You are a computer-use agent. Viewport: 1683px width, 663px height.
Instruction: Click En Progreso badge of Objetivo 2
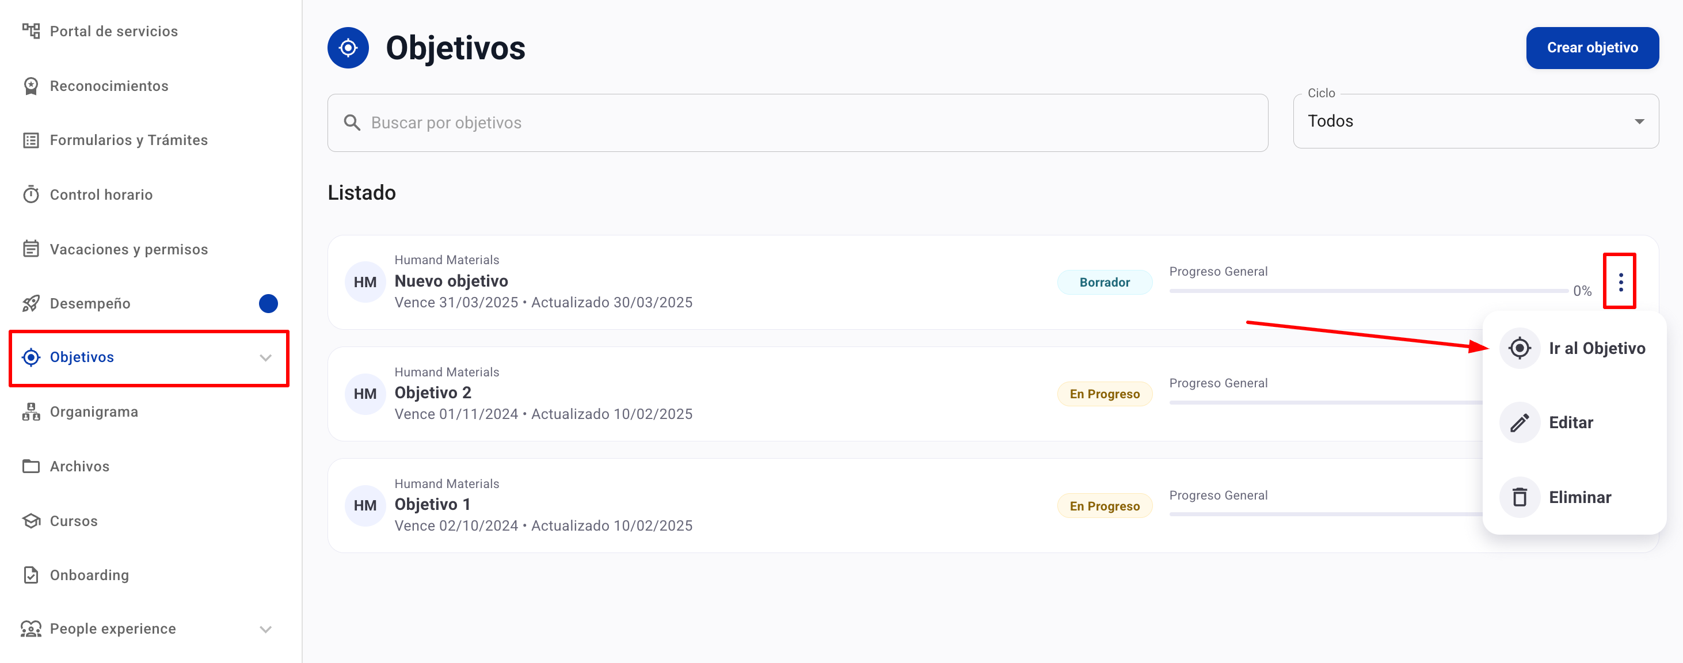pos(1104,394)
